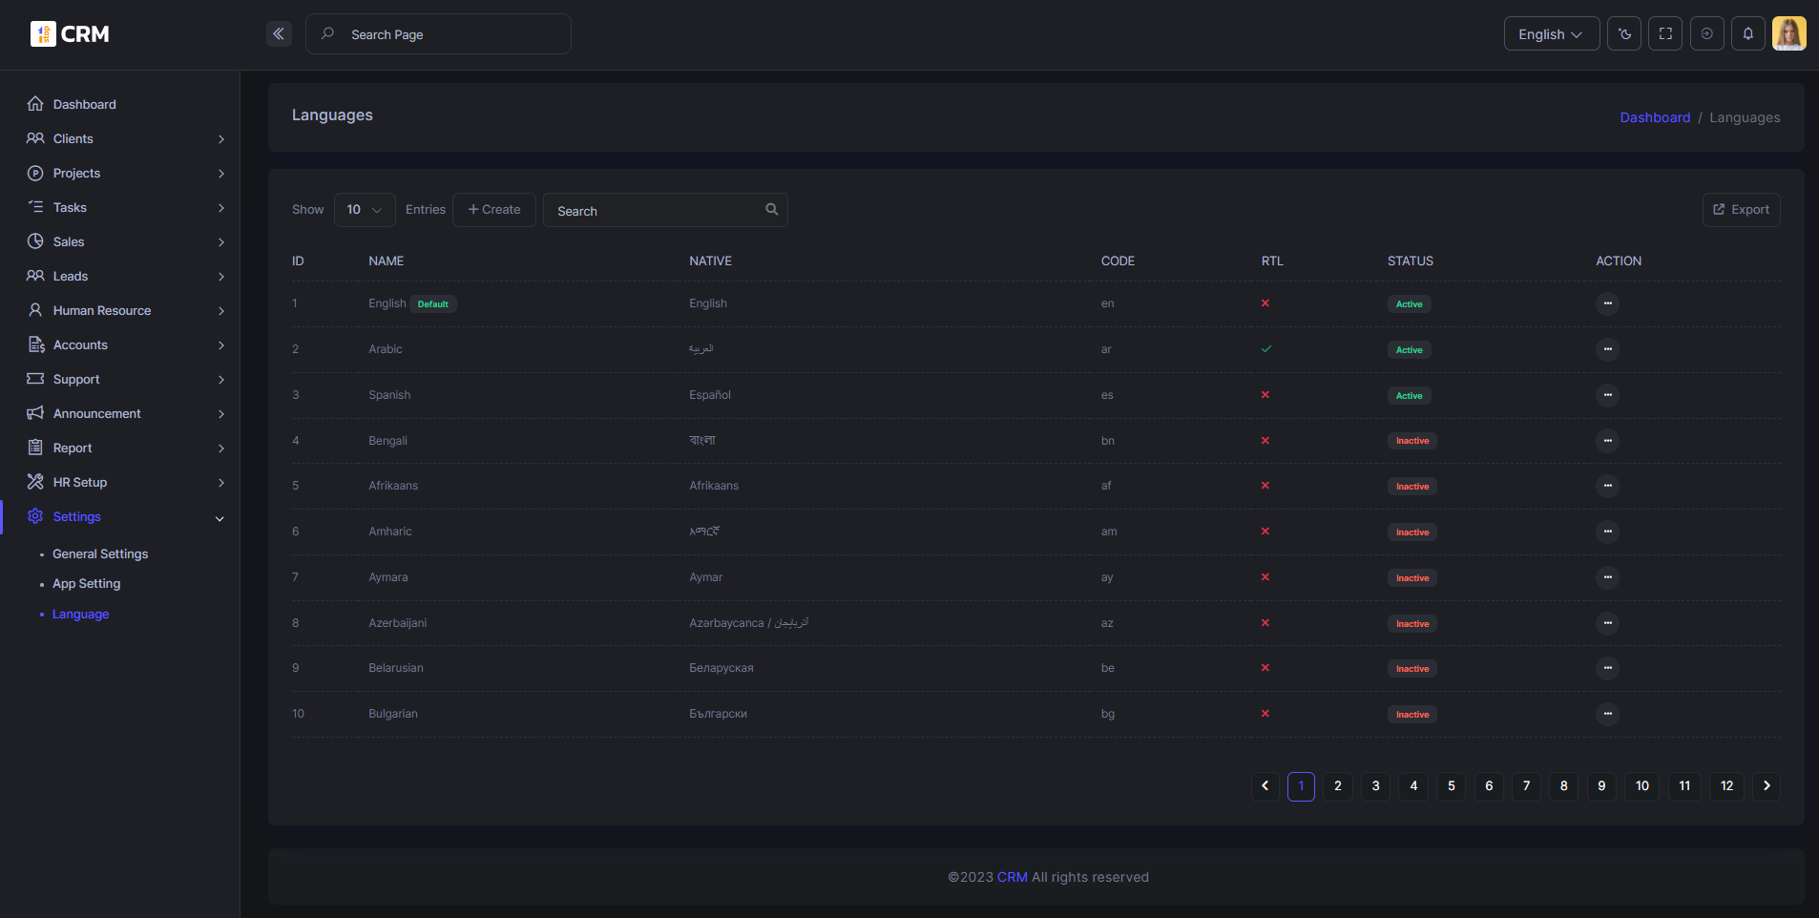Toggle RTL checkmark for Arabic

1265,349
